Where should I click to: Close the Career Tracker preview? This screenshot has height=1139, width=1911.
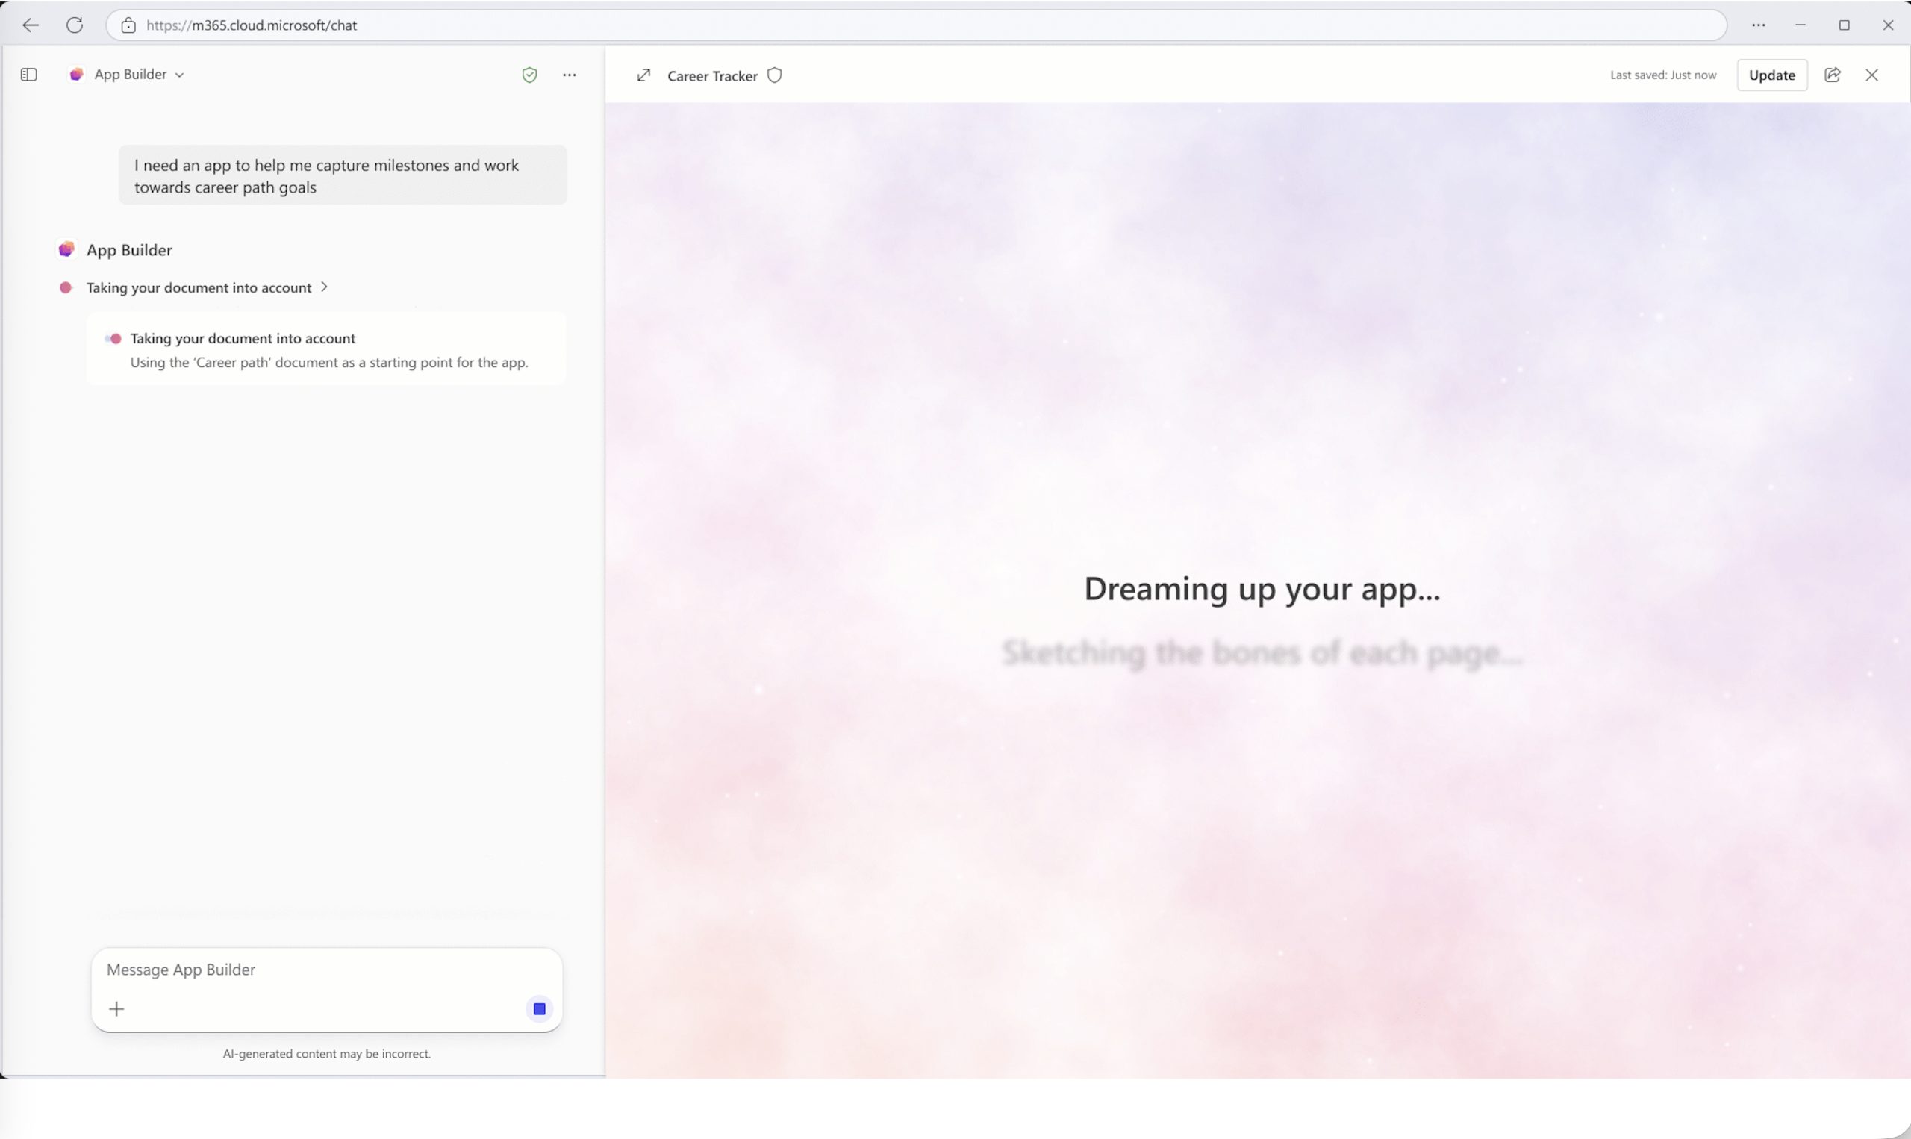1873,75
